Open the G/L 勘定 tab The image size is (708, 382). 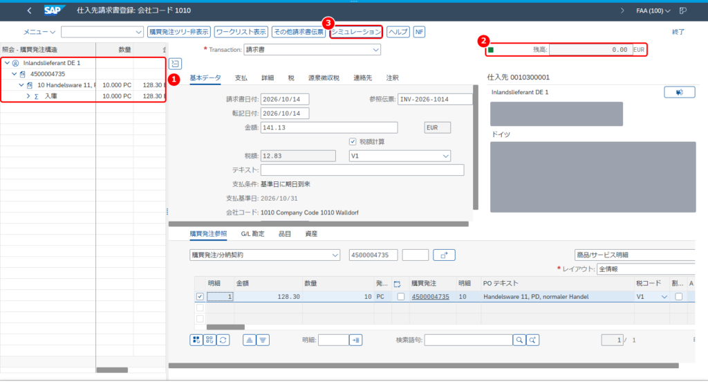click(x=253, y=234)
